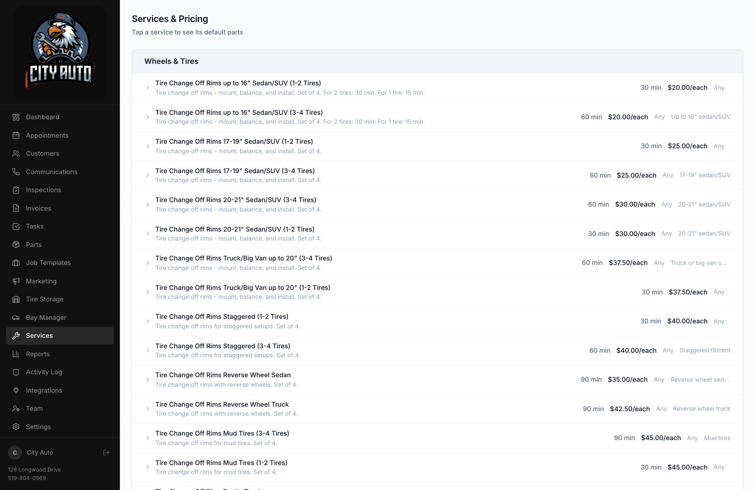Click the phone number 519-804-0969
This screenshot has height=490, width=755.
[x=27, y=478]
